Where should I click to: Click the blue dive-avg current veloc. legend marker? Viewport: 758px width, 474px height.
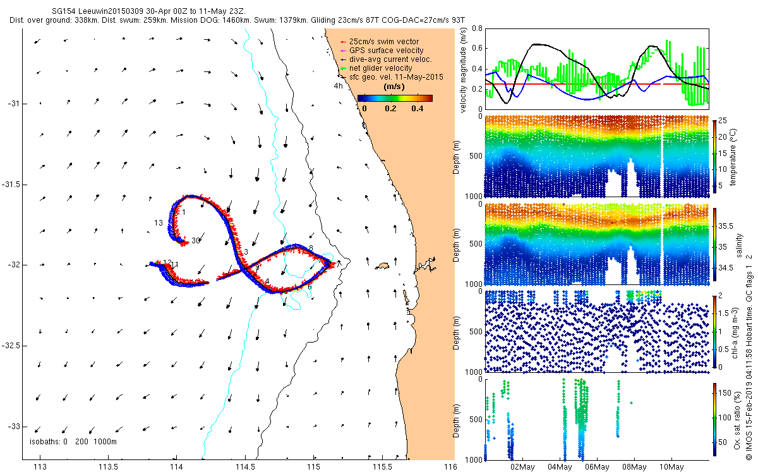click(x=343, y=59)
